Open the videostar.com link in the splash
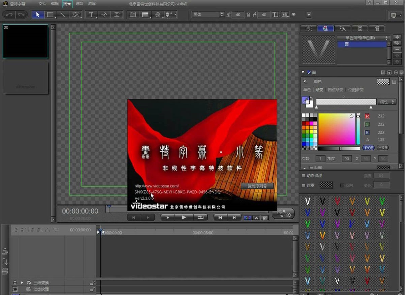This screenshot has height=295, width=405. click(157, 186)
